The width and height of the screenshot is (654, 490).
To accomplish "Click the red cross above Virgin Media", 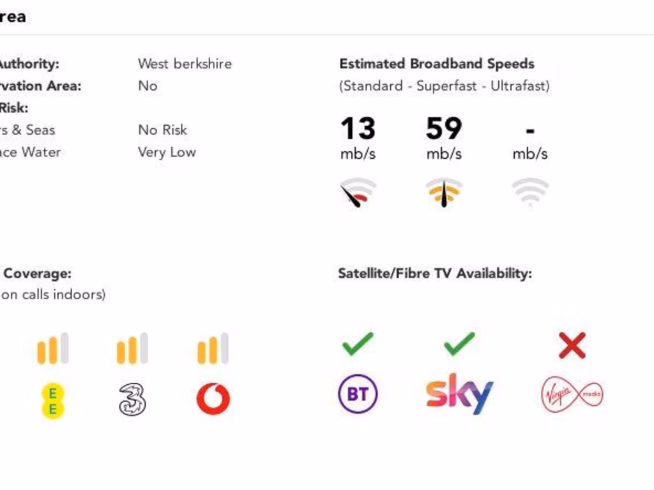I will tap(572, 346).
